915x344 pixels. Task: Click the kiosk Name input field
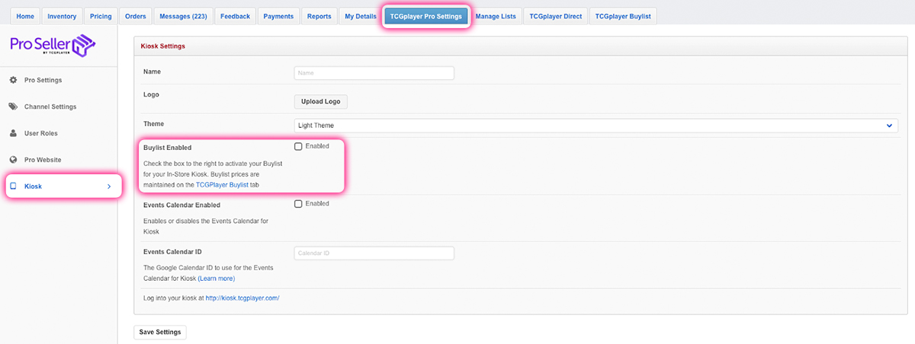click(x=374, y=73)
